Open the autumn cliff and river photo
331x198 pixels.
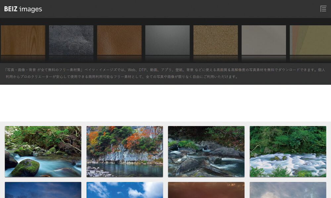125,151
